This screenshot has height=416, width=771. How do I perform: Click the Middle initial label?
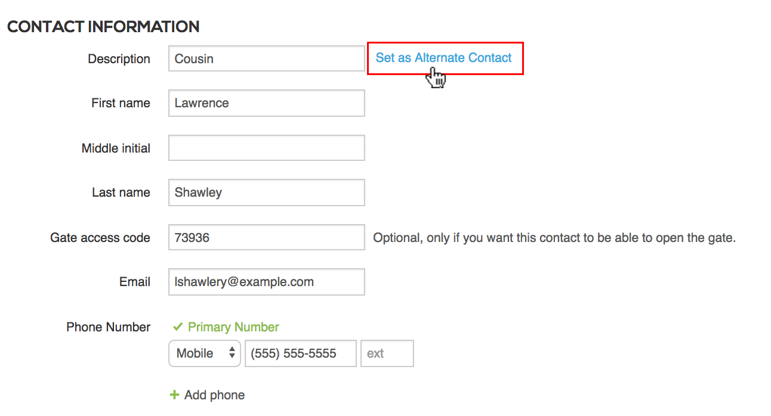(x=116, y=148)
